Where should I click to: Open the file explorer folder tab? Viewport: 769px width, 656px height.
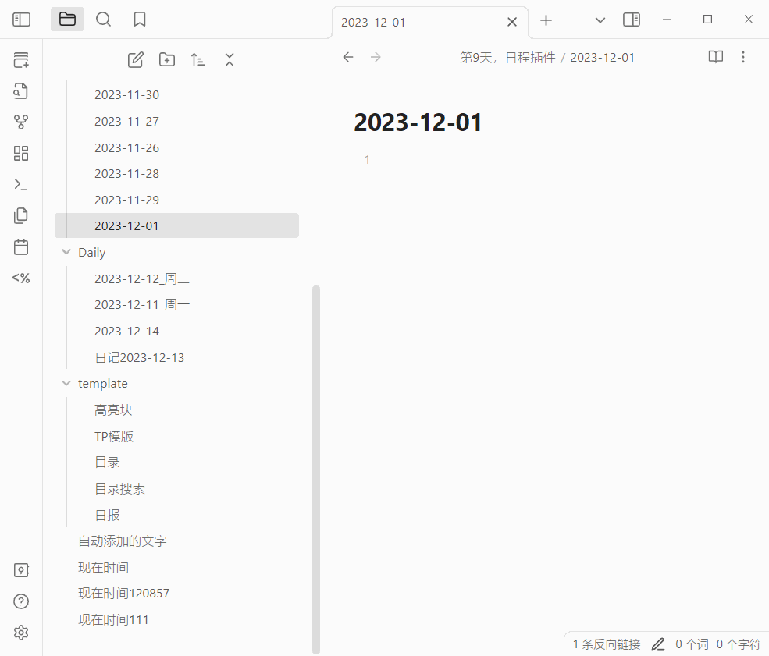click(x=67, y=20)
